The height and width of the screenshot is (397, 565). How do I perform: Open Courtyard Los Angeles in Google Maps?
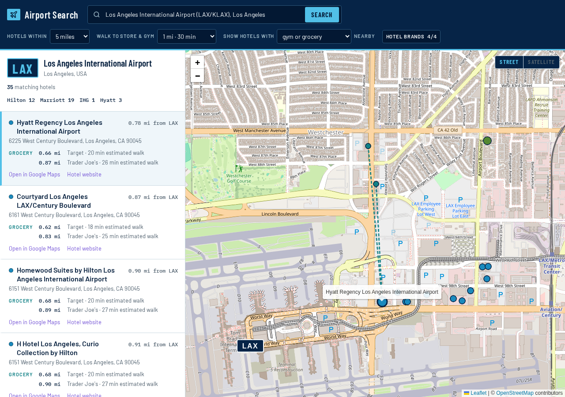click(34, 248)
